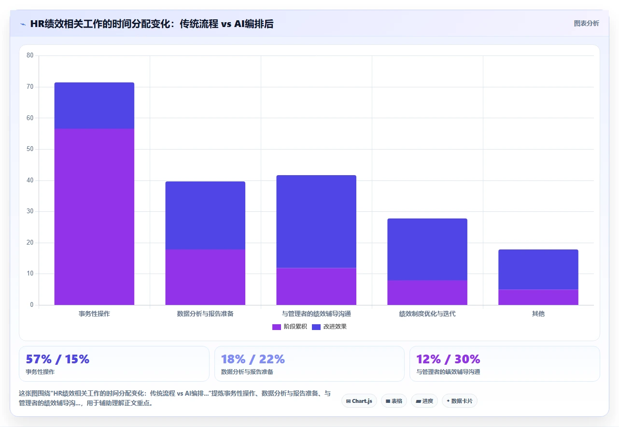
Task: Click the purple segment of 其他 bar
Action: (538, 297)
